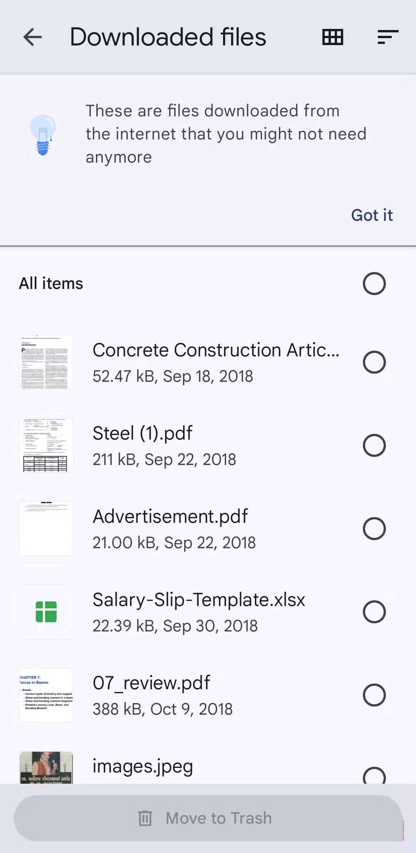Tick the Steel (1).pdf selection circle
The height and width of the screenshot is (853, 416).
coord(374,445)
